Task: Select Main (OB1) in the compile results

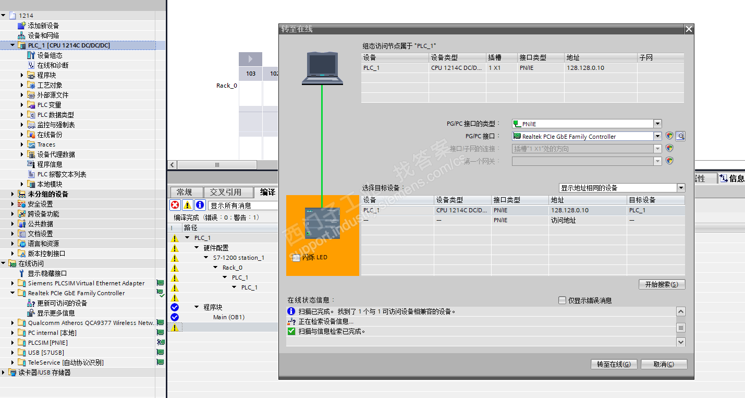Action: 229,317
